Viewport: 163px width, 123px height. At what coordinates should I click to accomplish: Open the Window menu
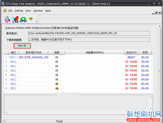click(38, 11)
